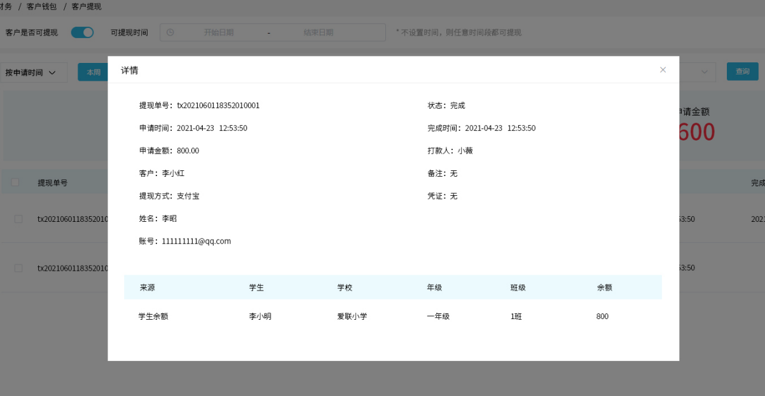This screenshot has height=396, width=765.
Task: Check the second table row checkbox
Action: pos(18,268)
